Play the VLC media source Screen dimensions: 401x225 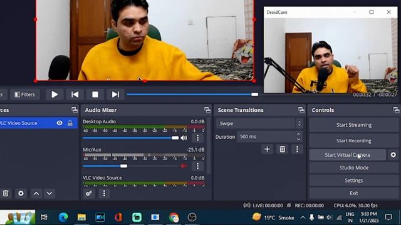coord(55,94)
